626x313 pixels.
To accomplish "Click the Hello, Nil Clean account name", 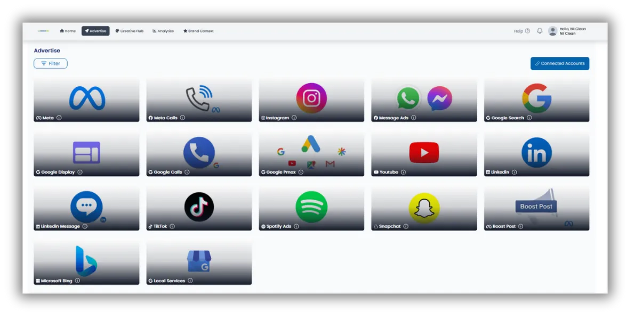I will 573,29.
